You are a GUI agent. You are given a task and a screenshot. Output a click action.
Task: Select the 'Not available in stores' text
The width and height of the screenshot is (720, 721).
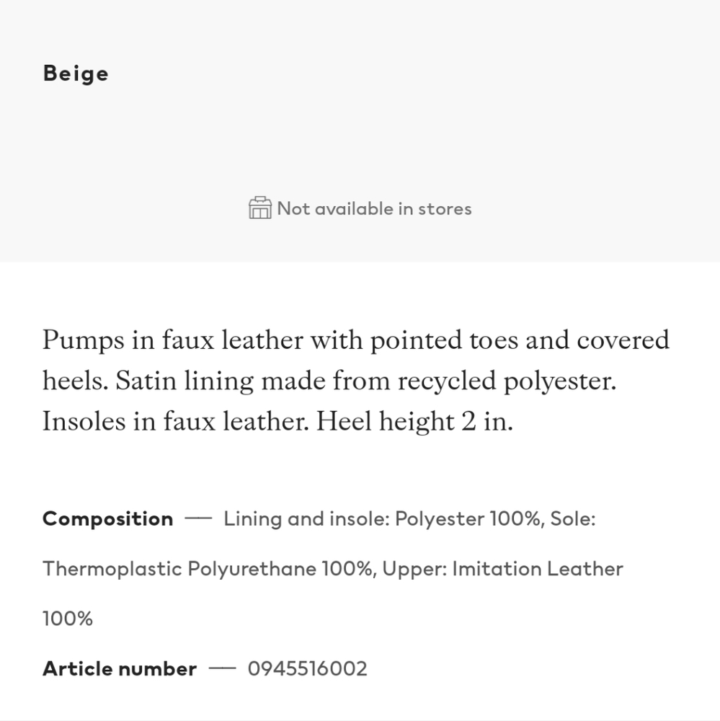(374, 209)
